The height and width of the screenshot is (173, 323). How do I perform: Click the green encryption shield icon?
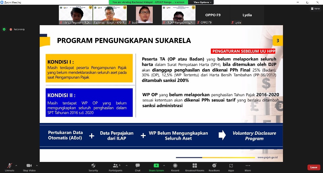tap(4, 29)
